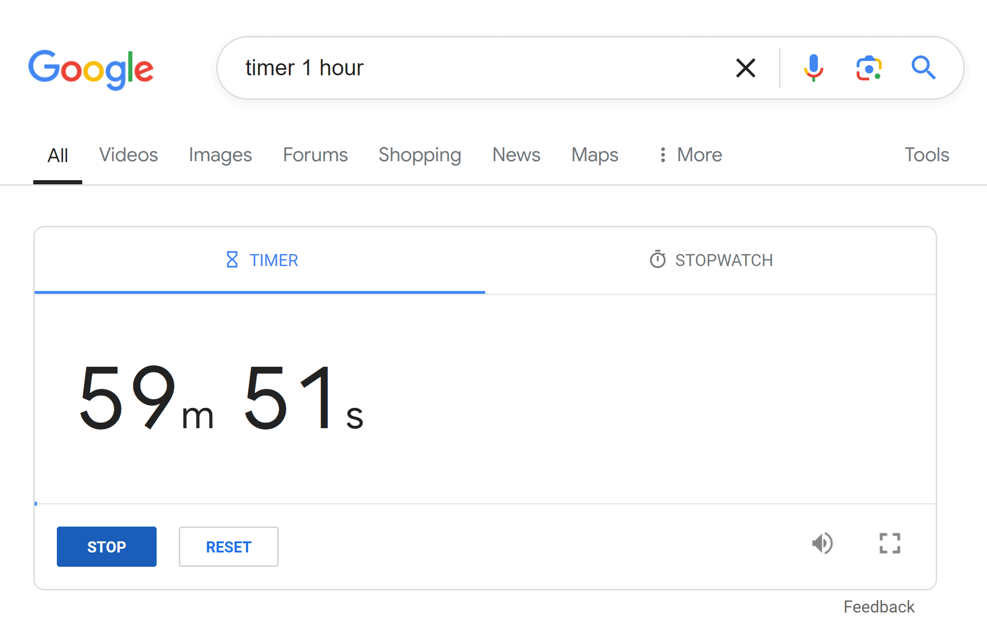Click the STOP button
The image size is (987, 643).
click(x=106, y=546)
